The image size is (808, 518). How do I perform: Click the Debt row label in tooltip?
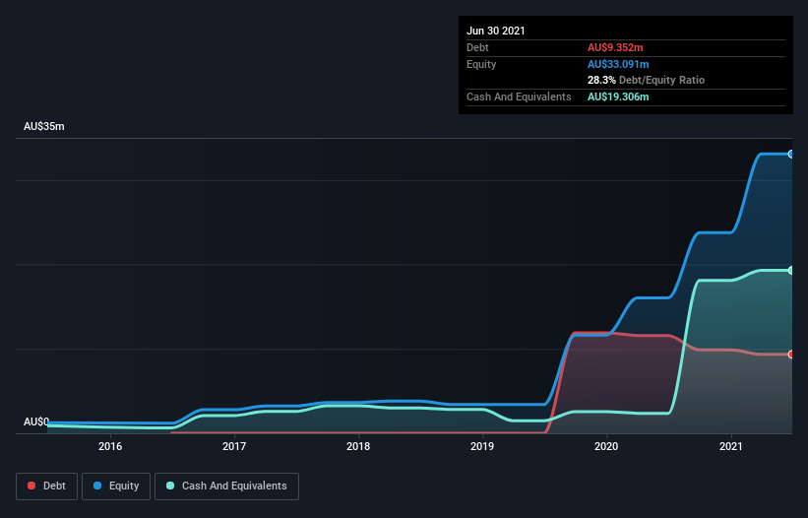(x=477, y=47)
